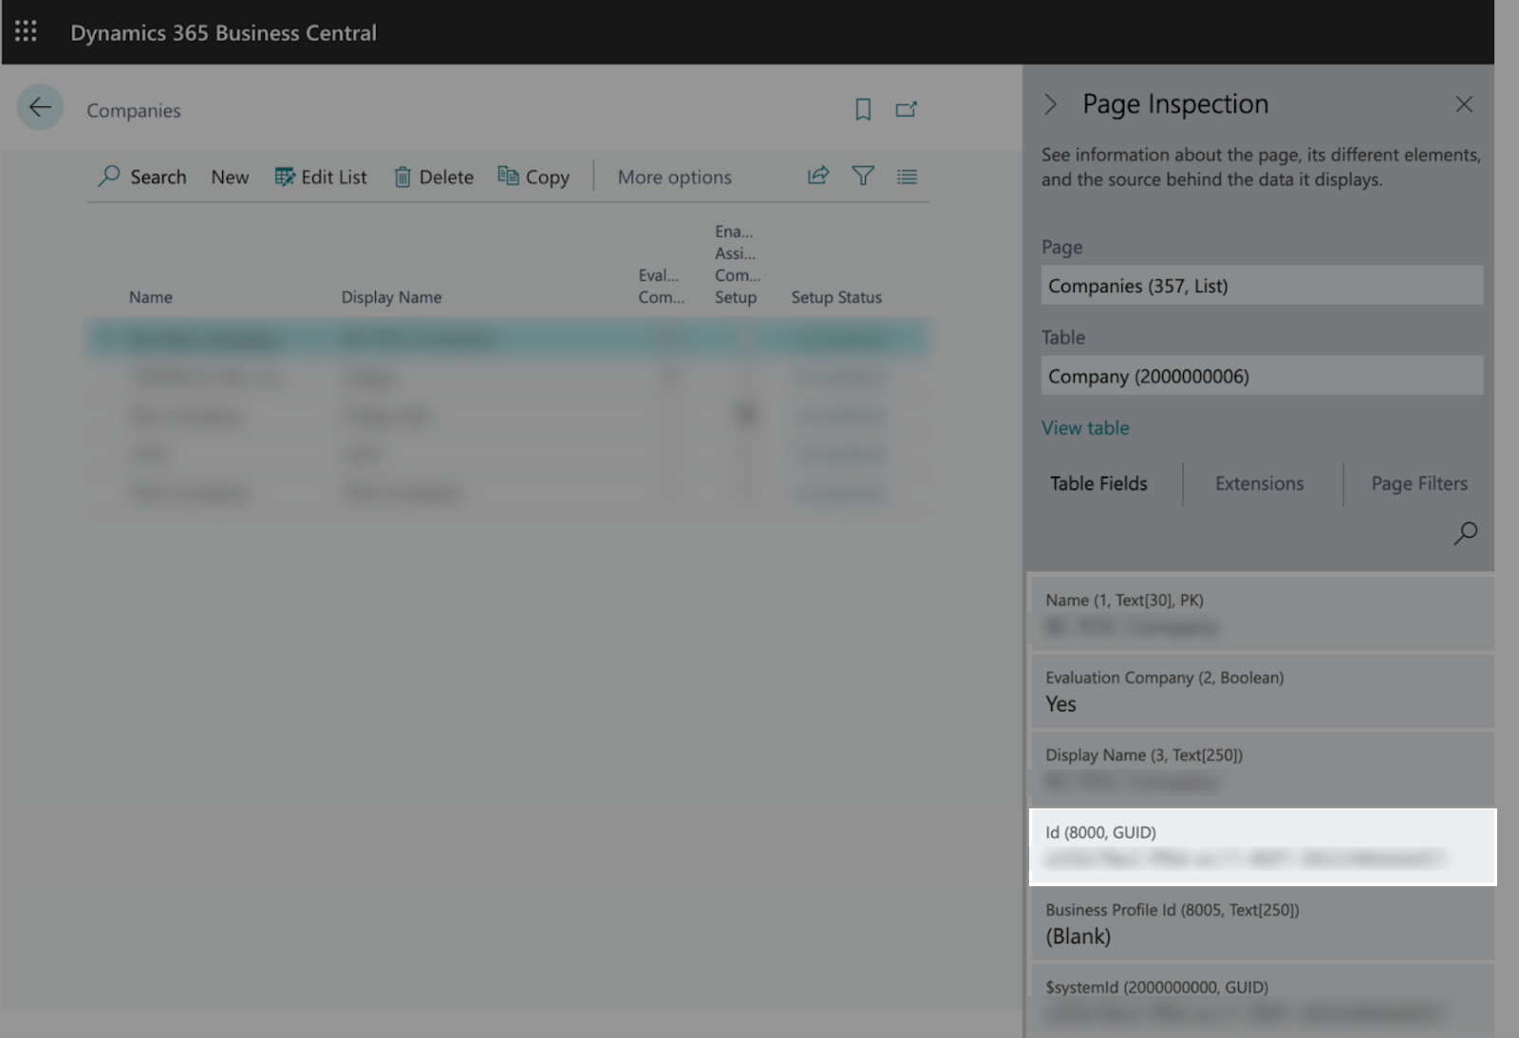Open the app launcher grid icon
1519x1038 pixels.
26,32
